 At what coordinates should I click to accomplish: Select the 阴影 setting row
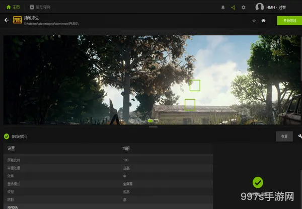108,200
